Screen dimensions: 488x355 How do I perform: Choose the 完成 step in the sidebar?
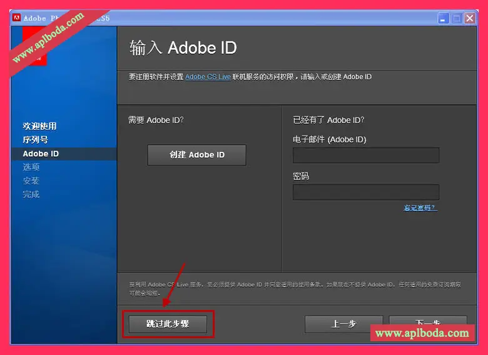pos(31,194)
